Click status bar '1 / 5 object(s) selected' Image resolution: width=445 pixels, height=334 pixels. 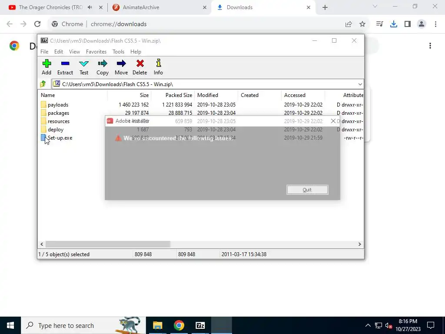(x=64, y=254)
